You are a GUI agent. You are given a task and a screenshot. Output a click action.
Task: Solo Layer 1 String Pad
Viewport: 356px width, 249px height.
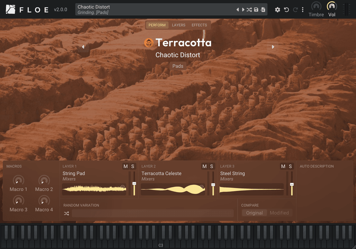[133, 166]
